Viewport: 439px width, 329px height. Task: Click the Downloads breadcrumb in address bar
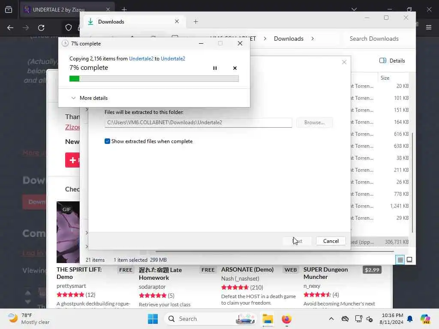coord(289,39)
